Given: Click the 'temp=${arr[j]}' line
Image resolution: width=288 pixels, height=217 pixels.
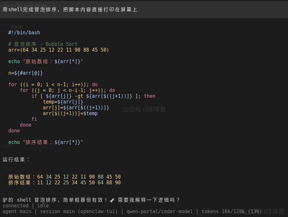Looking at the screenshot, I should tap(63, 102).
